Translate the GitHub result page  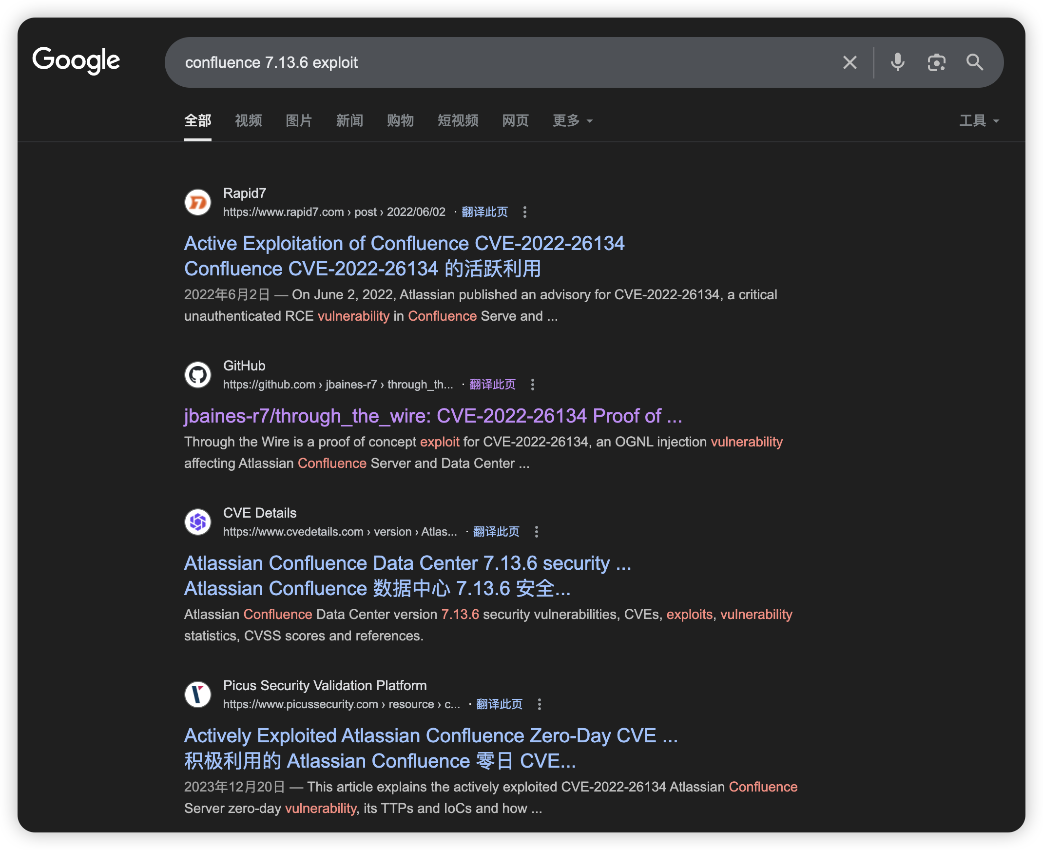coord(493,385)
